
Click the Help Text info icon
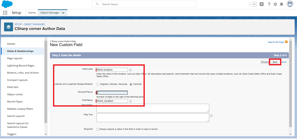(x=211, y=116)
